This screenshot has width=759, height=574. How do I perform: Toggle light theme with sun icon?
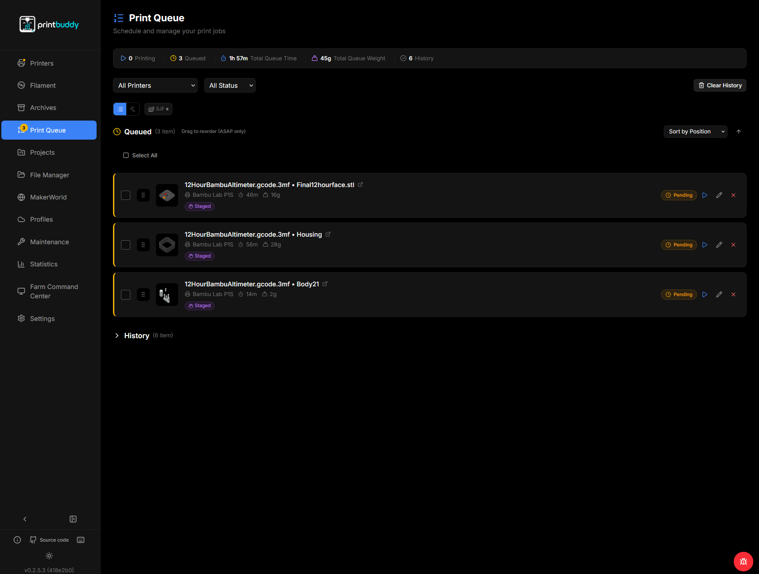click(49, 556)
